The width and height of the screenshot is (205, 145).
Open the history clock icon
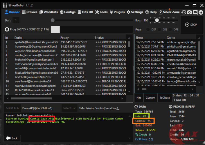(184, 12)
